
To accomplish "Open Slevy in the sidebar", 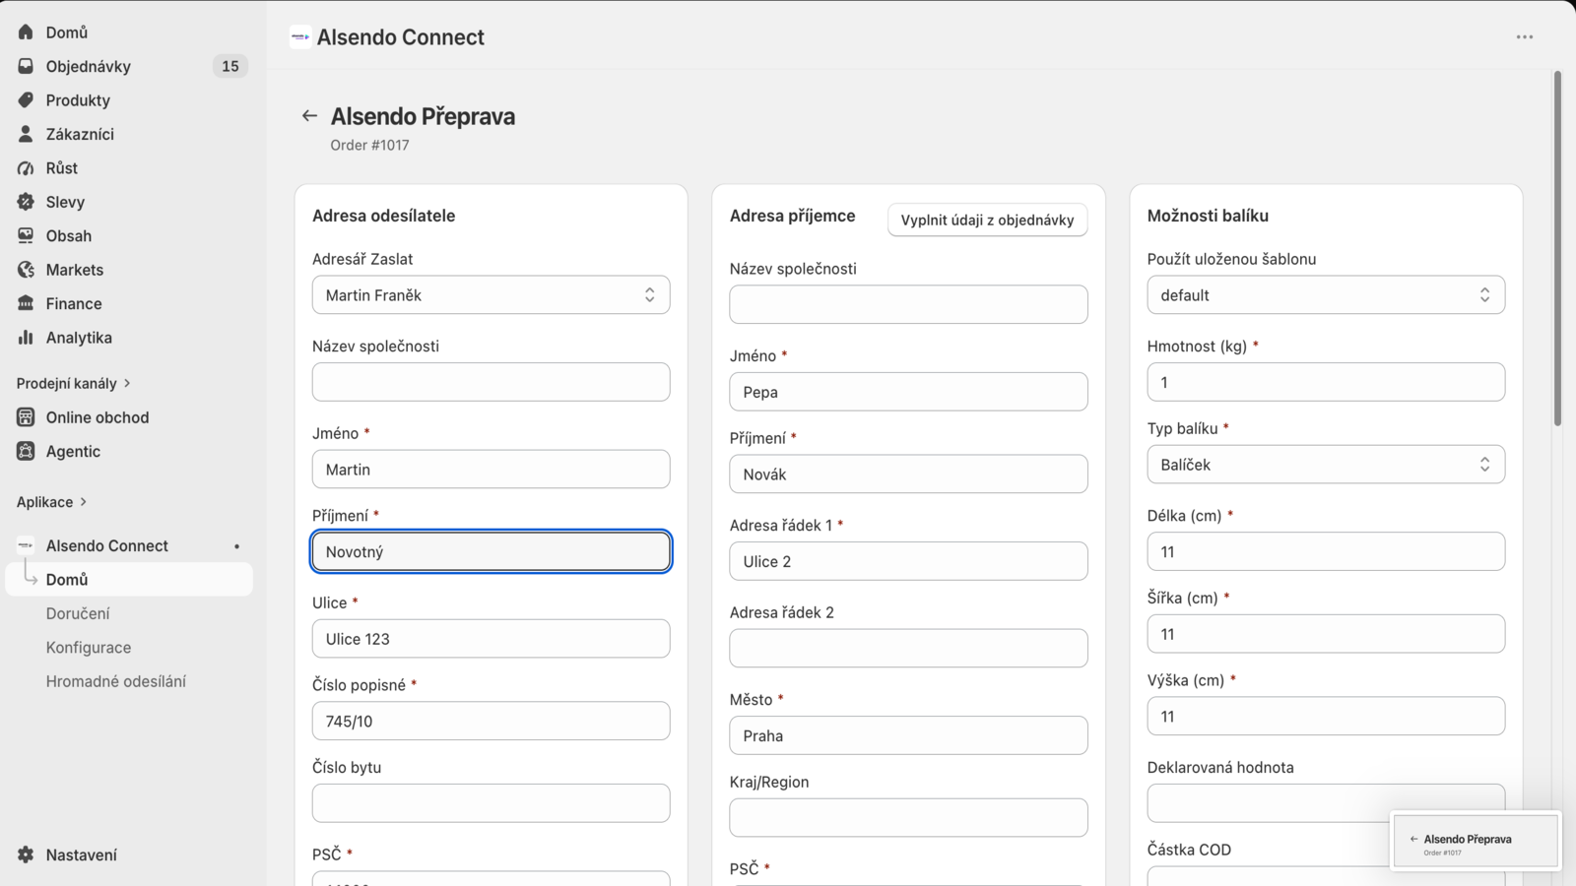I will coord(65,202).
